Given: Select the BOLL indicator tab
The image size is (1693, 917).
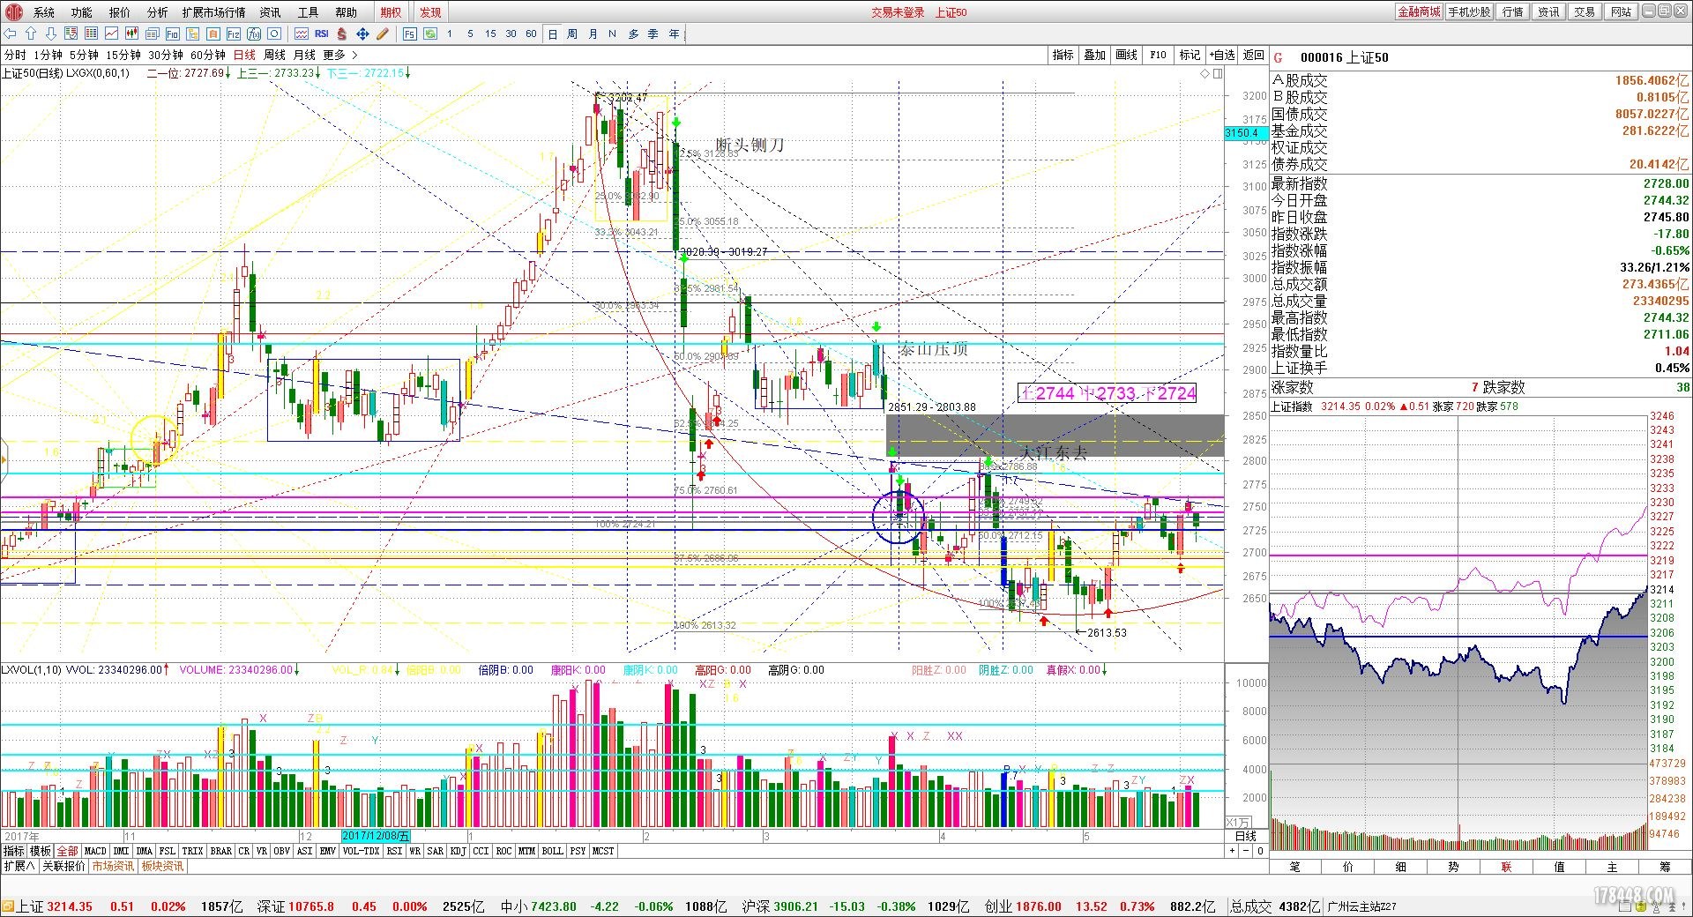Looking at the screenshot, I should coord(552,851).
